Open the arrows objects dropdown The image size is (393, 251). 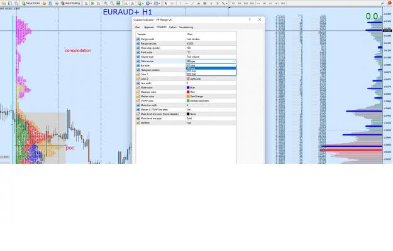(x=224, y=3)
